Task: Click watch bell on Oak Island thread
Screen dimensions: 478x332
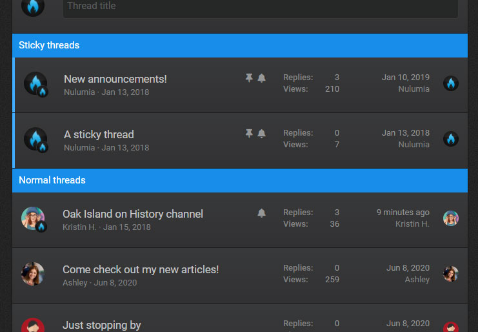Action: [x=261, y=213]
